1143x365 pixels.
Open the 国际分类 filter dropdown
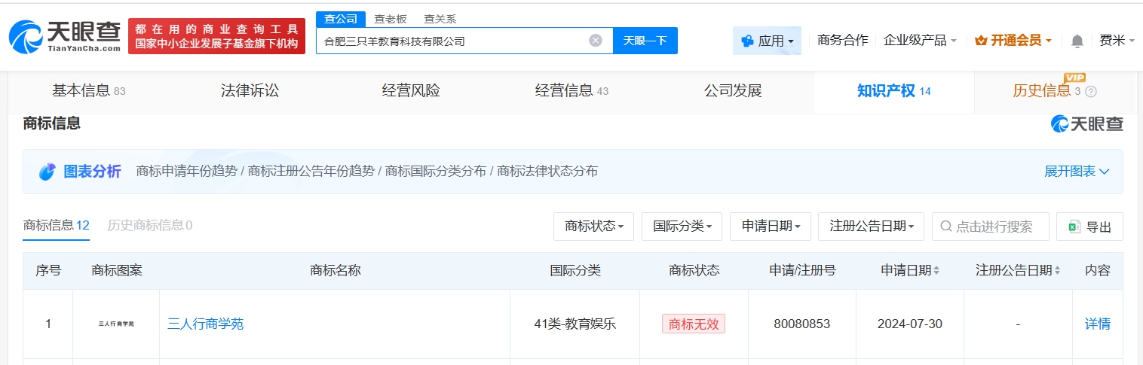[682, 227]
